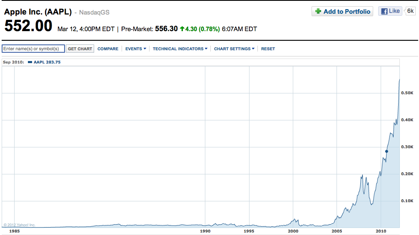Open the Chart Settings dropdown
The width and height of the screenshot is (419, 235).
point(234,49)
